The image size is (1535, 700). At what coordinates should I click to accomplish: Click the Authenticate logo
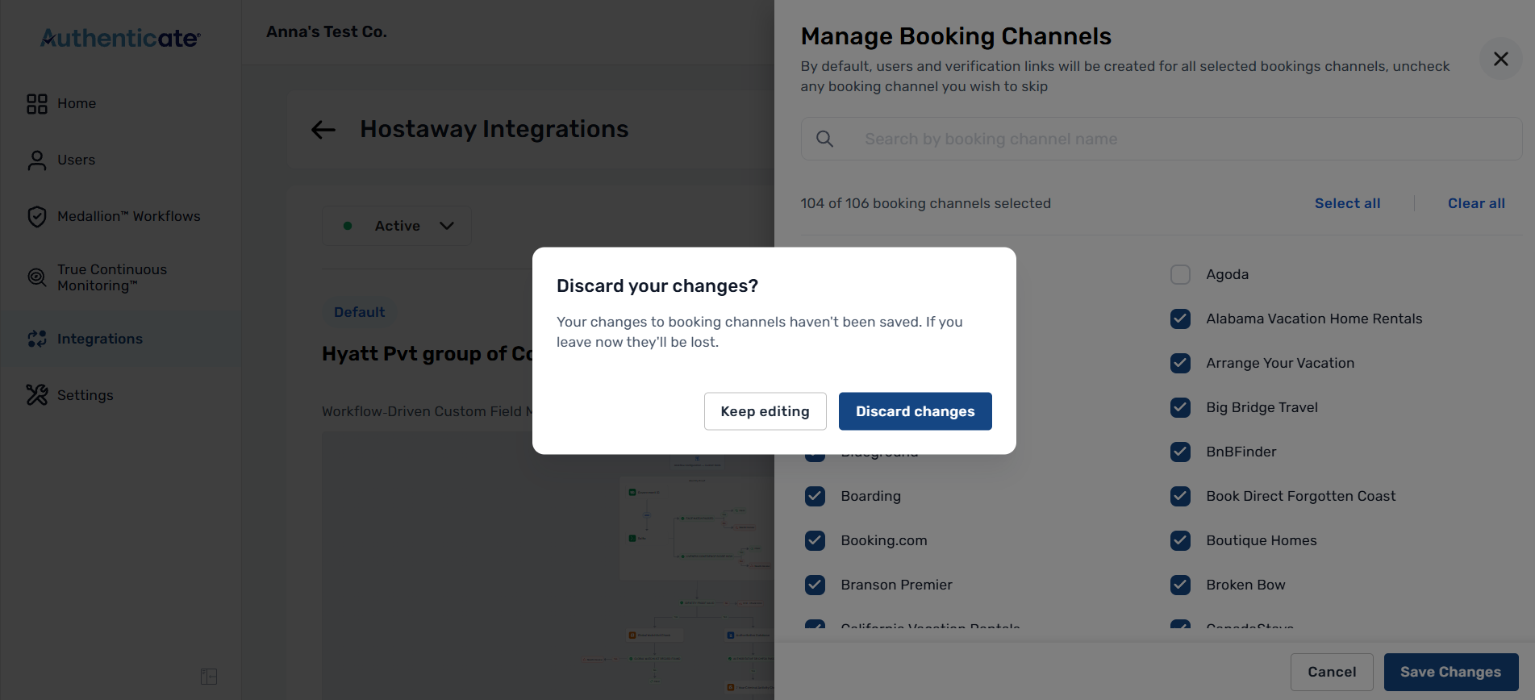pyautogui.click(x=120, y=38)
